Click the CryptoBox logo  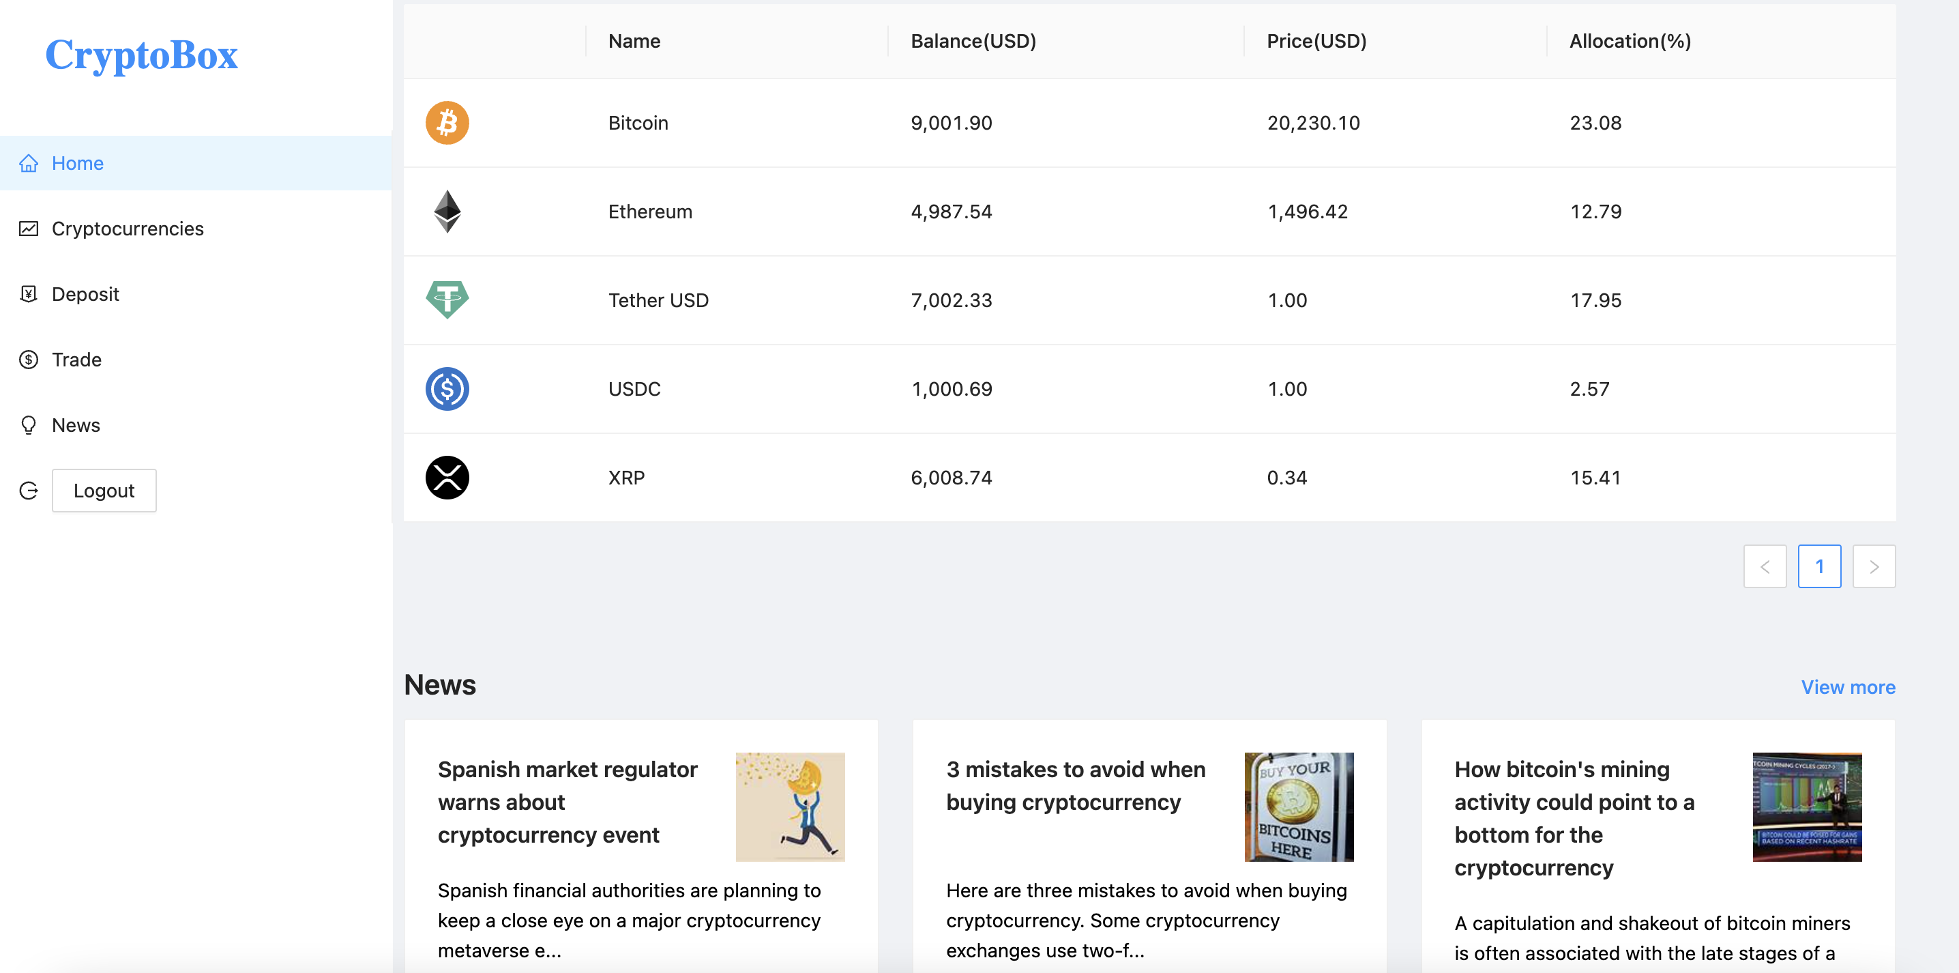click(x=141, y=55)
